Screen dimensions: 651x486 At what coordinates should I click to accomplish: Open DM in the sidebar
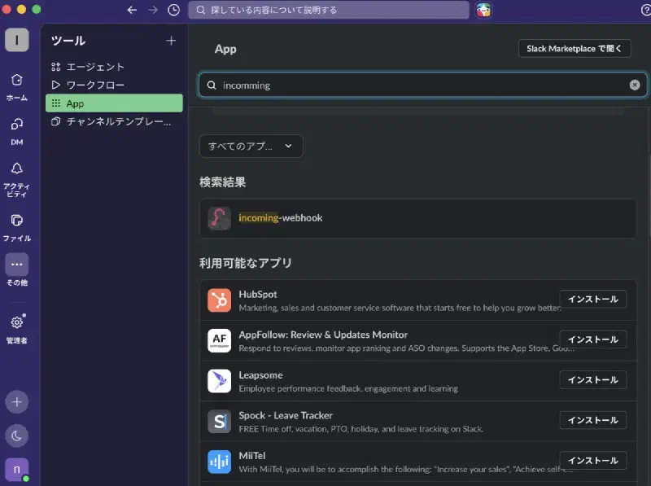(16, 131)
